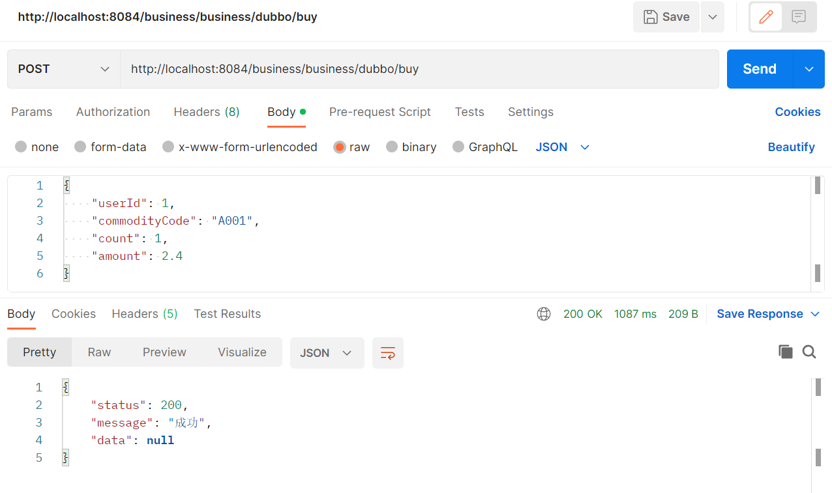This screenshot has width=832, height=493.
Task: Open the Test Results tab
Action: [227, 314]
